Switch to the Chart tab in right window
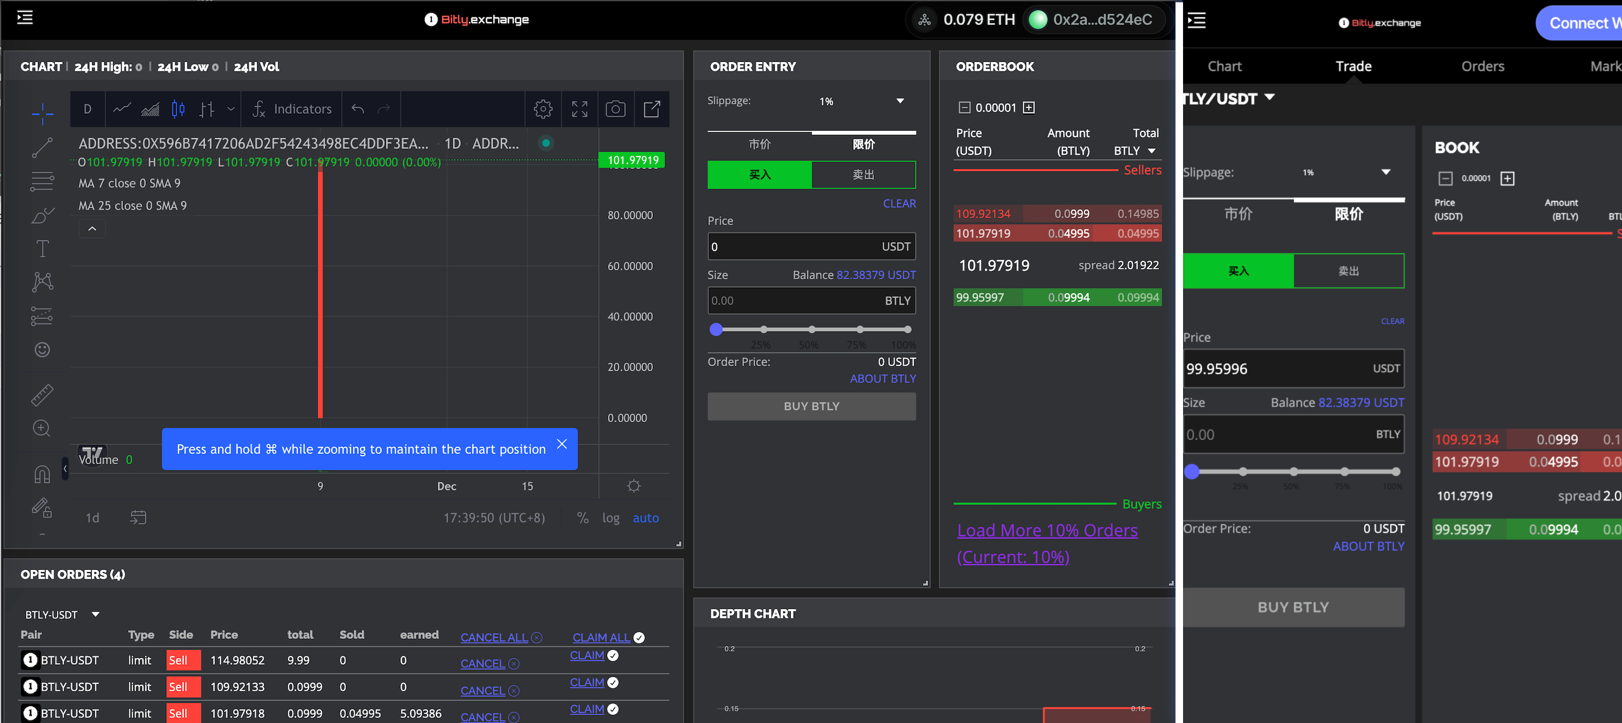This screenshot has height=723, width=1622. 1224,66
